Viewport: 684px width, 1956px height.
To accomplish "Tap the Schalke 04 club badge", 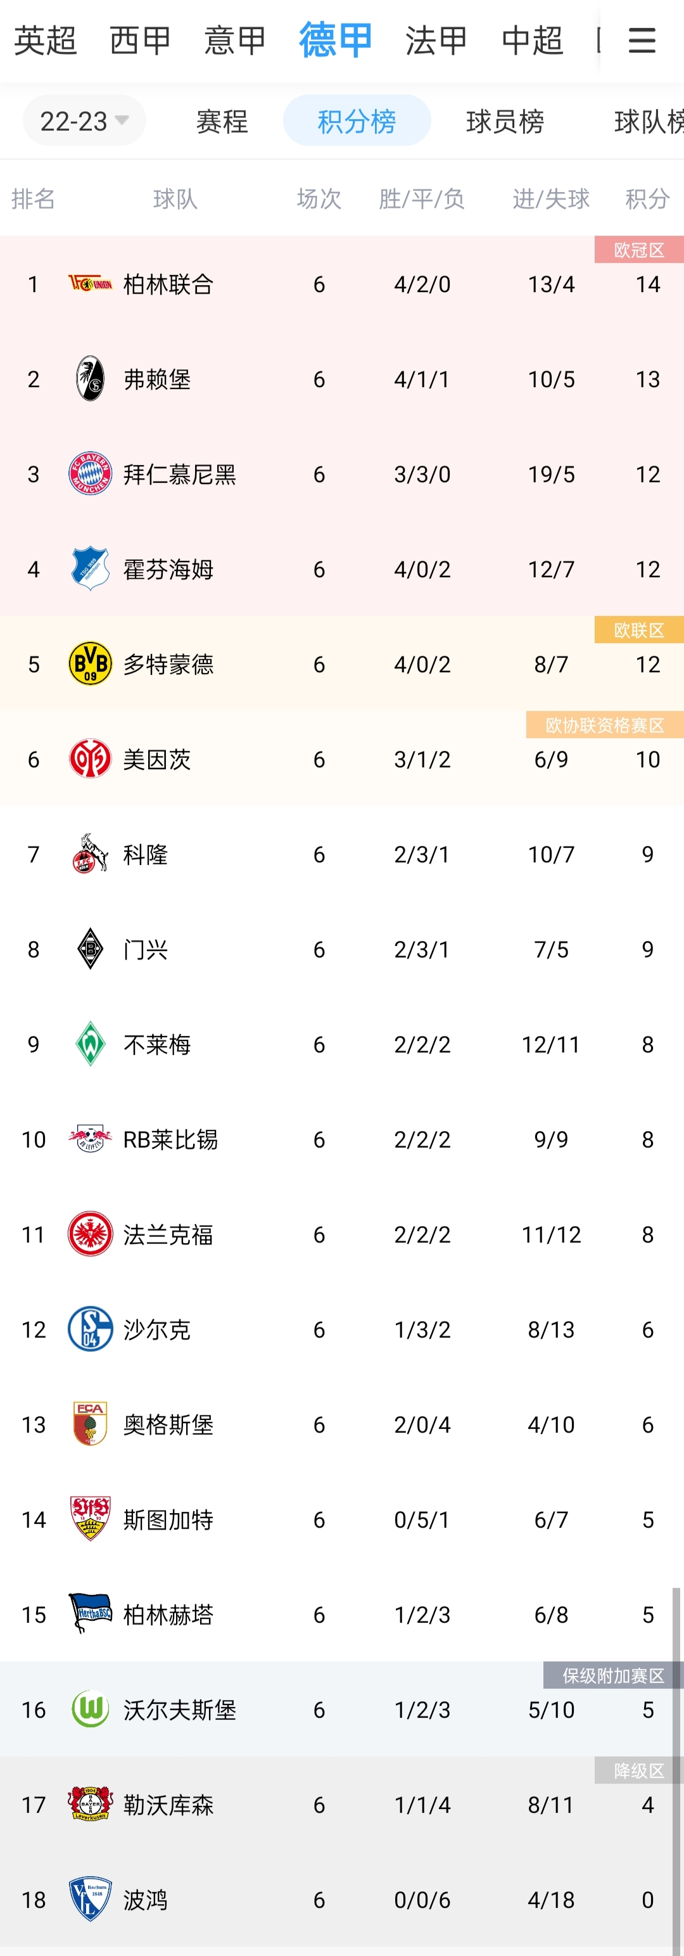I will [91, 1329].
